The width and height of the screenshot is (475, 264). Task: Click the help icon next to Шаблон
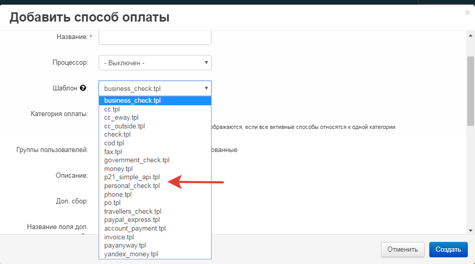(x=82, y=88)
